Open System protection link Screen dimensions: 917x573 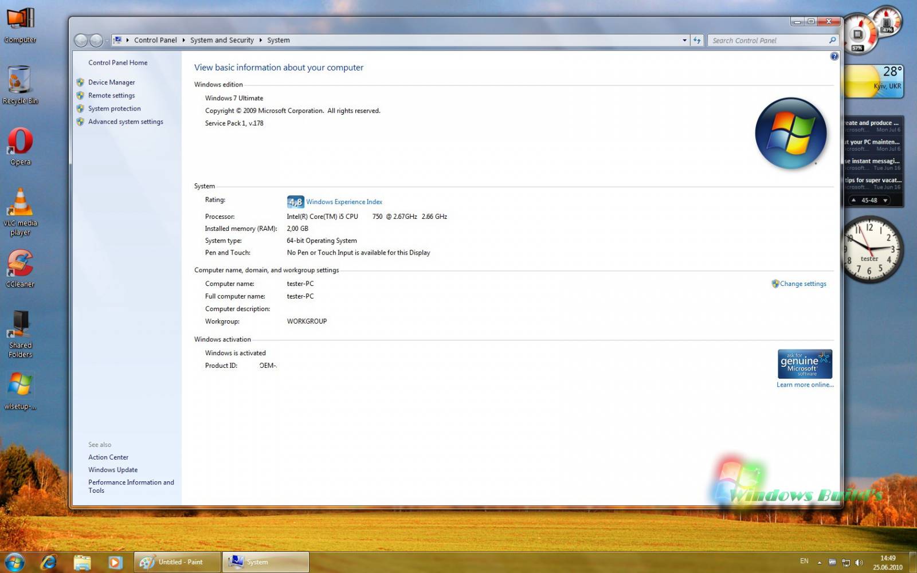(x=114, y=109)
